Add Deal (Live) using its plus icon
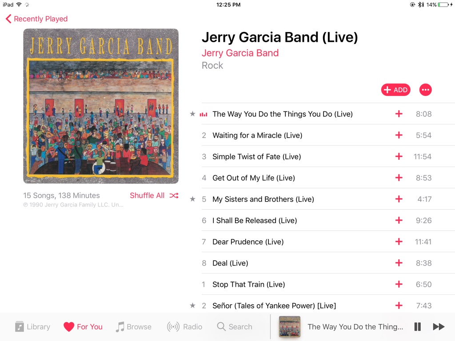This screenshot has height=341, width=455. coord(399,263)
